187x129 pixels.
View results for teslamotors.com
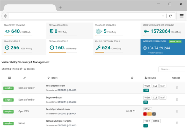tap(147, 86)
